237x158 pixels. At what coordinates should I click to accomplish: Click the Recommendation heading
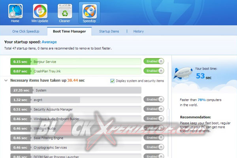point(196,117)
